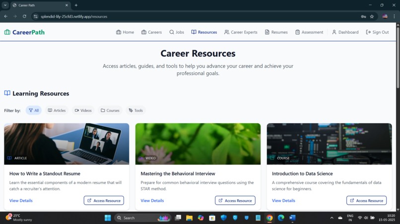Open the user Dashboard
The height and width of the screenshot is (224, 400).
(x=345, y=32)
